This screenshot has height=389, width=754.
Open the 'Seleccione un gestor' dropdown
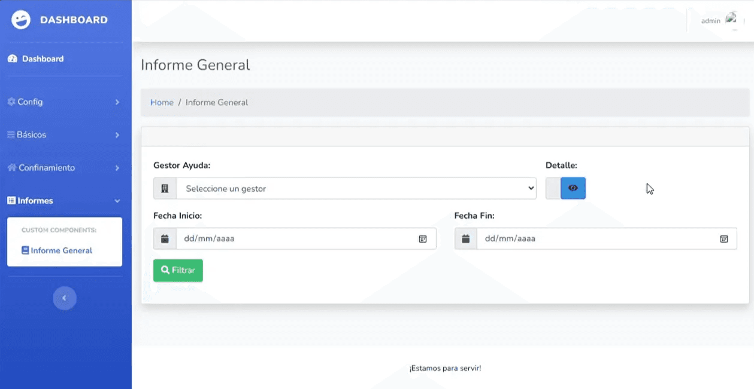[356, 189]
